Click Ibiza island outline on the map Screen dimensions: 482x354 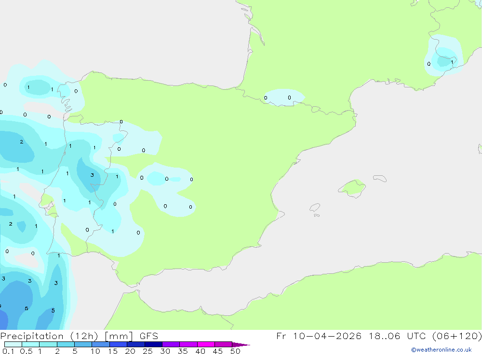point(315,207)
